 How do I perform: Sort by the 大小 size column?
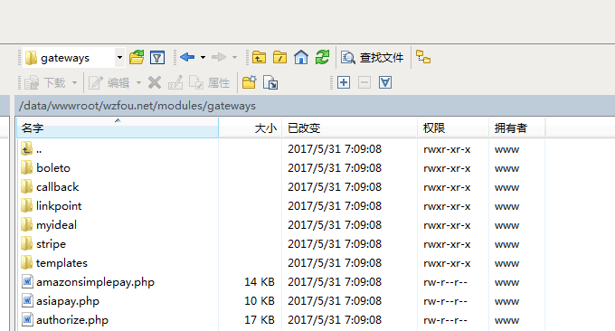[251, 128]
